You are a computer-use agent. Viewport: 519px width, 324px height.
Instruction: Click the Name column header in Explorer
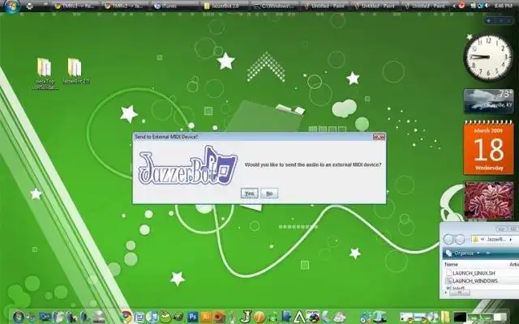click(451, 264)
